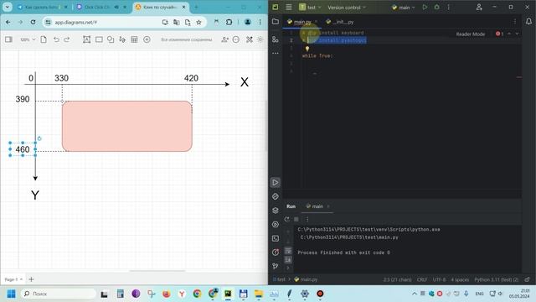Select the rectangle shape tool
The width and height of the screenshot is (536, 302).
click(99, 39)
